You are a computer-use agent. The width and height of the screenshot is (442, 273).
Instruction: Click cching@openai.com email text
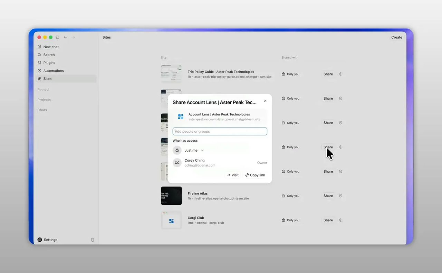(200, 165)
